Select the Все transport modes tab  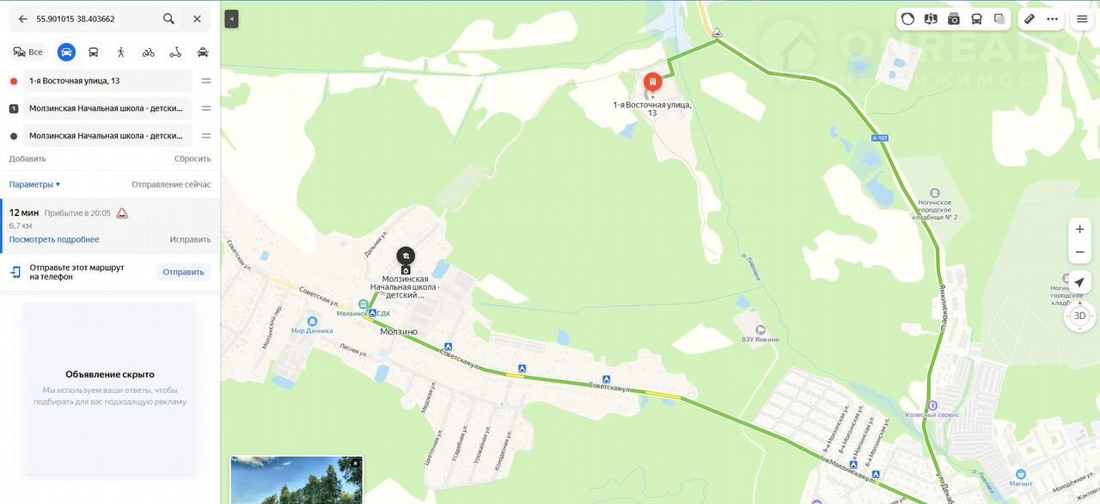(27, 52)
